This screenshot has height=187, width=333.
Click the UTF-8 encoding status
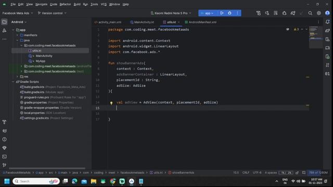pyautogui.click(x=257, y=172)
